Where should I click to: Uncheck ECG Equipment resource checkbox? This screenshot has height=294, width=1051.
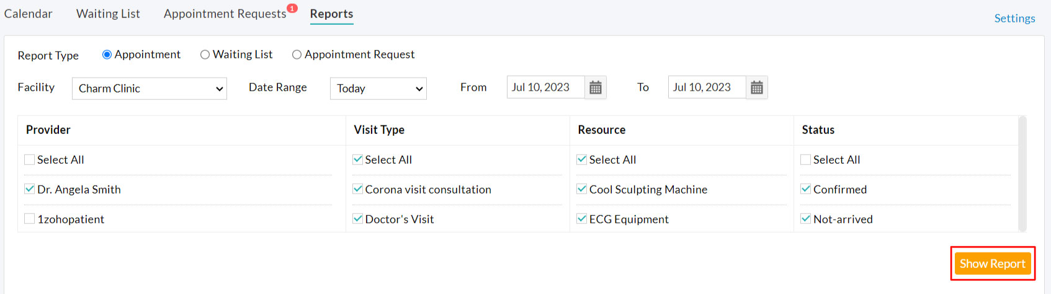581,218
